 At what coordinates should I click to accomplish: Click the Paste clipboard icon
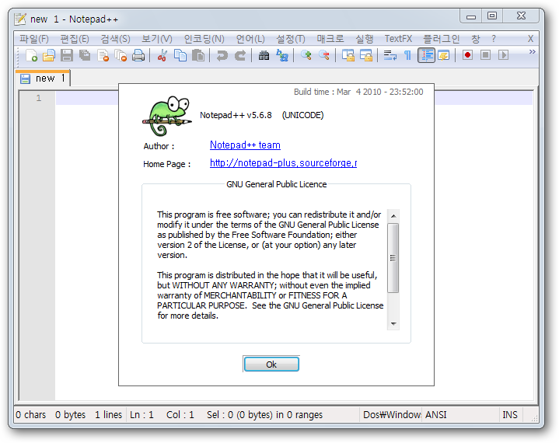[197, 56]
